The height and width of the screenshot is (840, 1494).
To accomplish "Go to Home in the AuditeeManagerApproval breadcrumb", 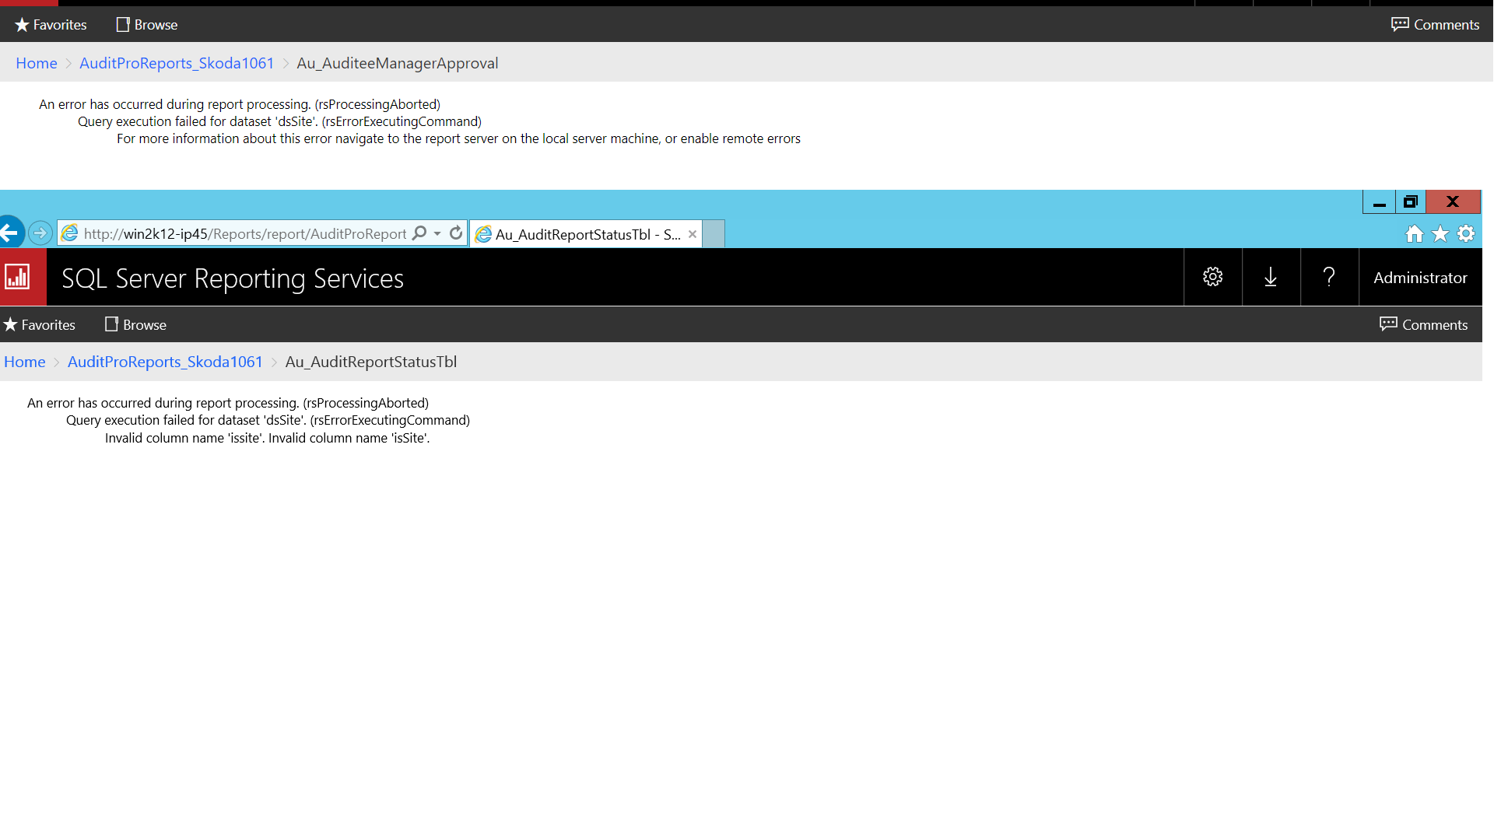I will pos(37,63).
